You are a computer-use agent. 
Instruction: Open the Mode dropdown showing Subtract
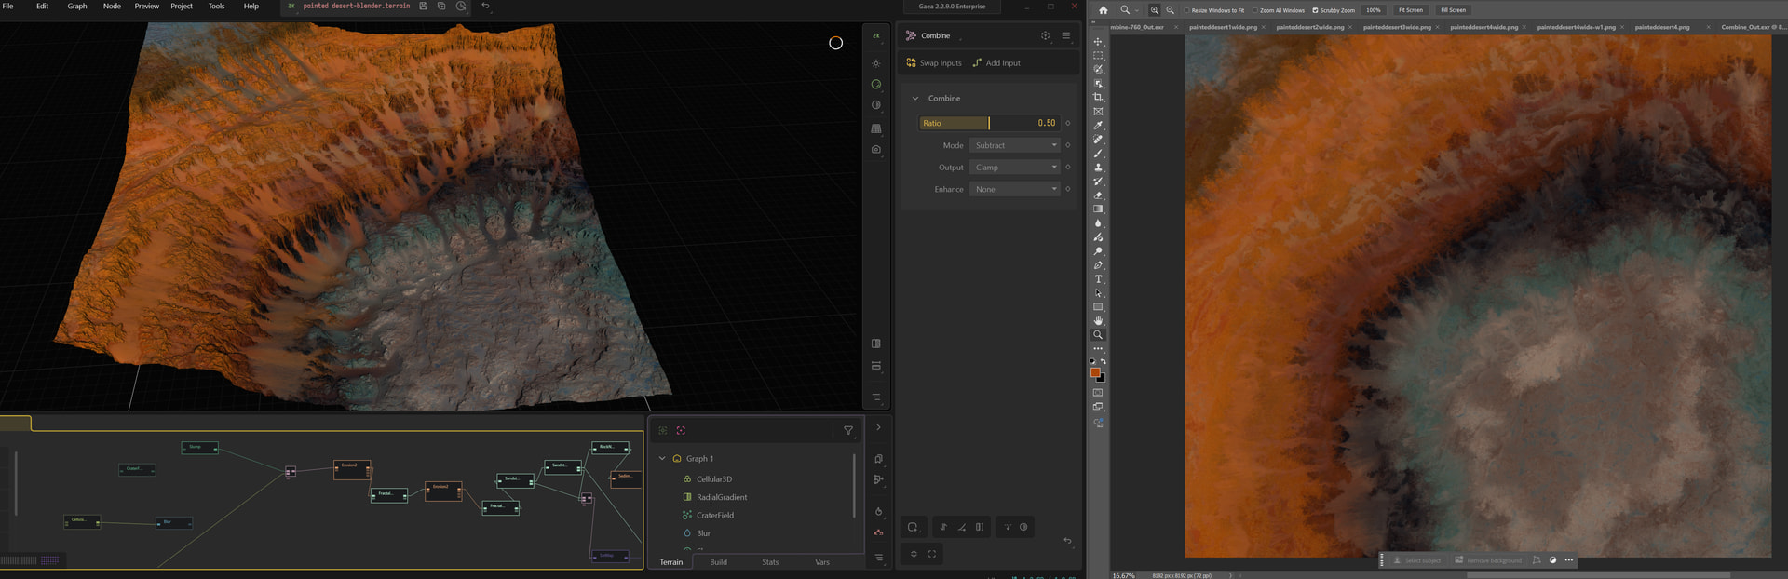(x=1015, y=145)
